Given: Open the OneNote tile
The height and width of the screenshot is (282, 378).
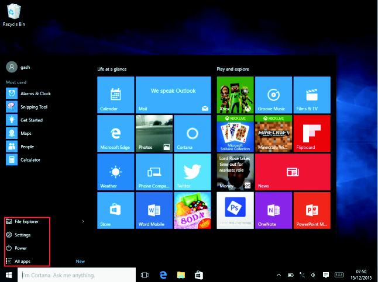Looking at the screenshot, I should tap(274, 210).
